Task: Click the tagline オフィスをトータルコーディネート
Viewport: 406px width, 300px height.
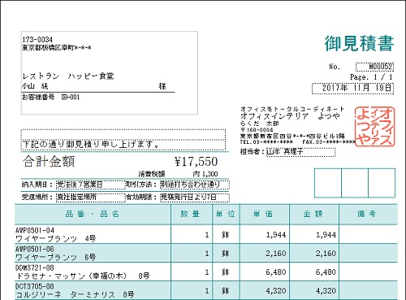Action: (292, 109)
